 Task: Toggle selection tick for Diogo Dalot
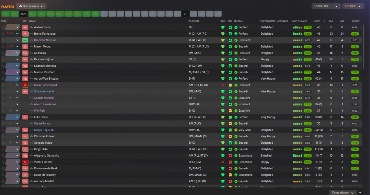coord(3,149)
